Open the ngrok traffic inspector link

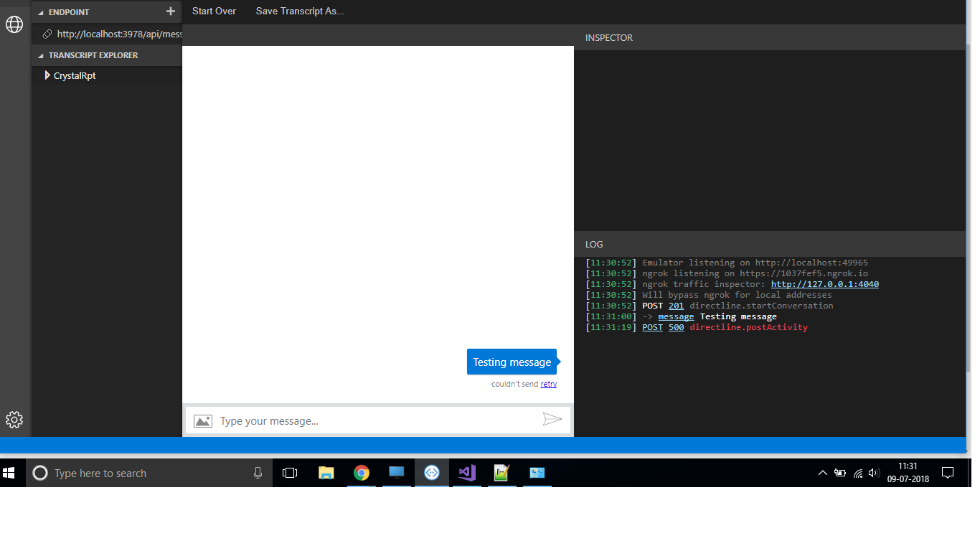click(824, 283)
